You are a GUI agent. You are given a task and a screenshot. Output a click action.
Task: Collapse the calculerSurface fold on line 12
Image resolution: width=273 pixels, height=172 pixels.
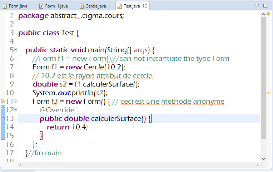pyautogui.click(x=15, y=109)
